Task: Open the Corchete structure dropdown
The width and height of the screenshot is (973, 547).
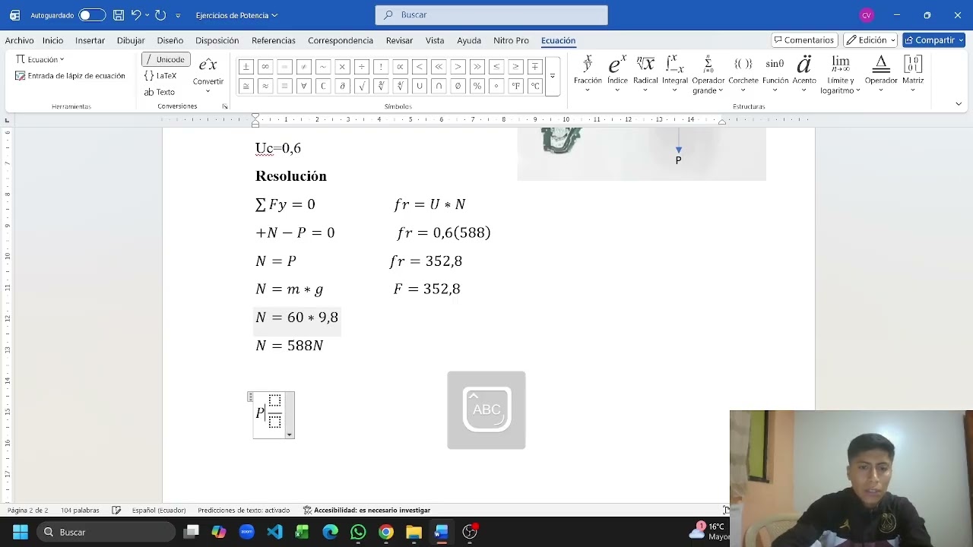Action: [x=743, y=74]
